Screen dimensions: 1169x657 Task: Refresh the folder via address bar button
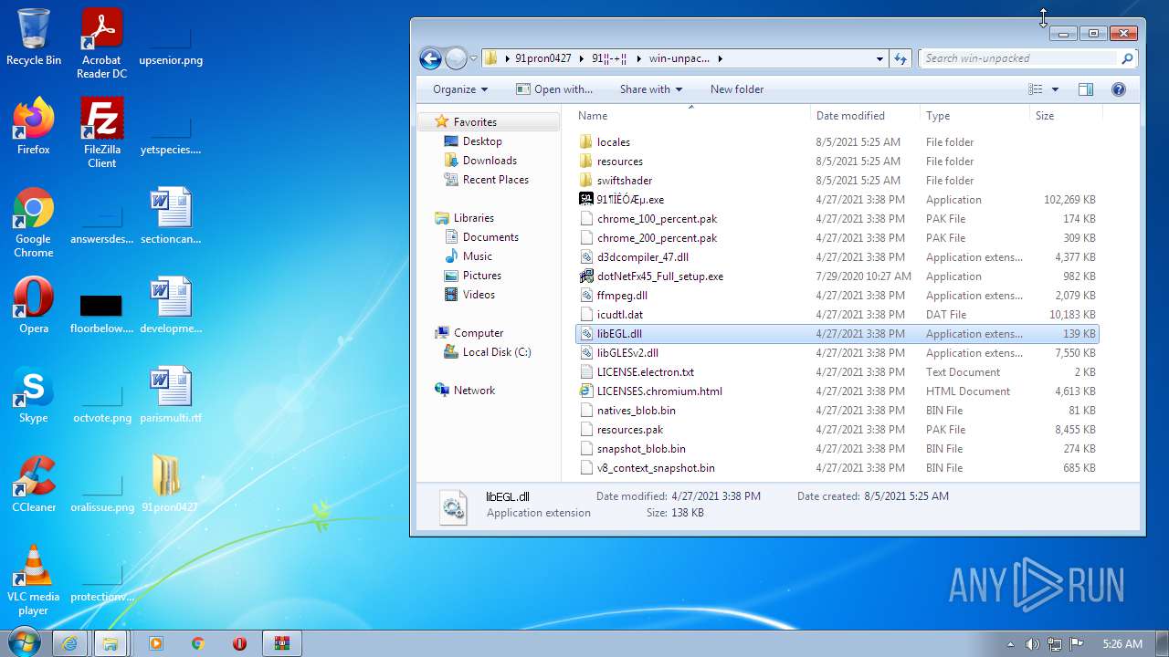coord(900,58)
